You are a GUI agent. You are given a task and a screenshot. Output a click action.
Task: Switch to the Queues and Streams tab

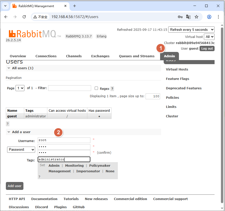pos(137,56)
